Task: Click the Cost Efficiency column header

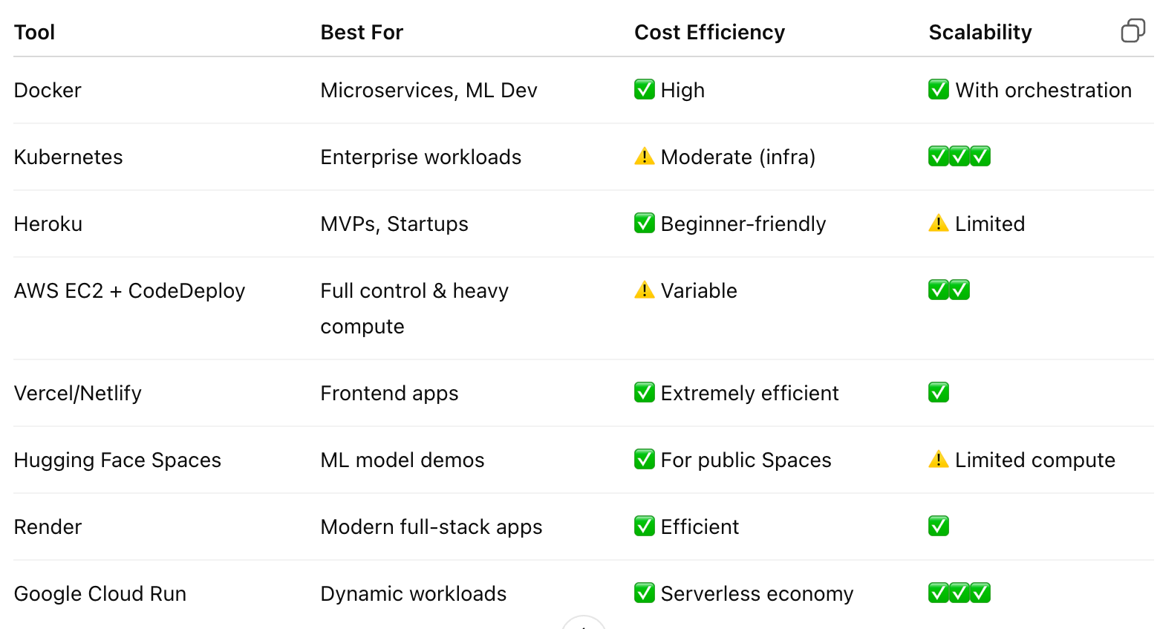Action: click(x=709, y=33)
